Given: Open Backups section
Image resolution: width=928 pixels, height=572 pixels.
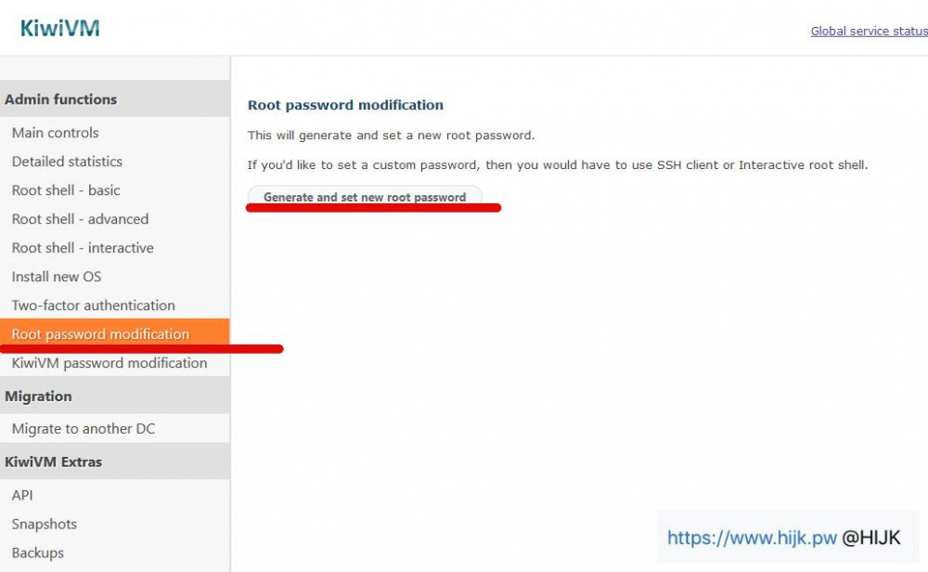Looking at the screenshot, I should tap(38, 552).
